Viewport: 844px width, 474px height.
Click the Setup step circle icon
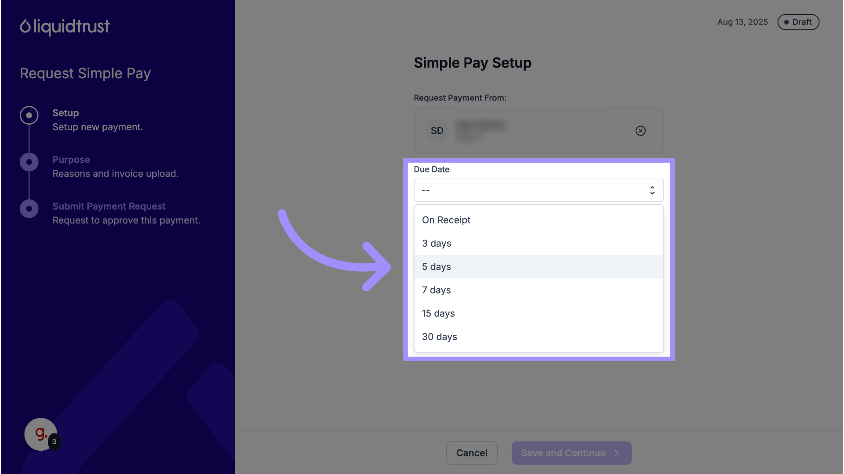(29, 115)
